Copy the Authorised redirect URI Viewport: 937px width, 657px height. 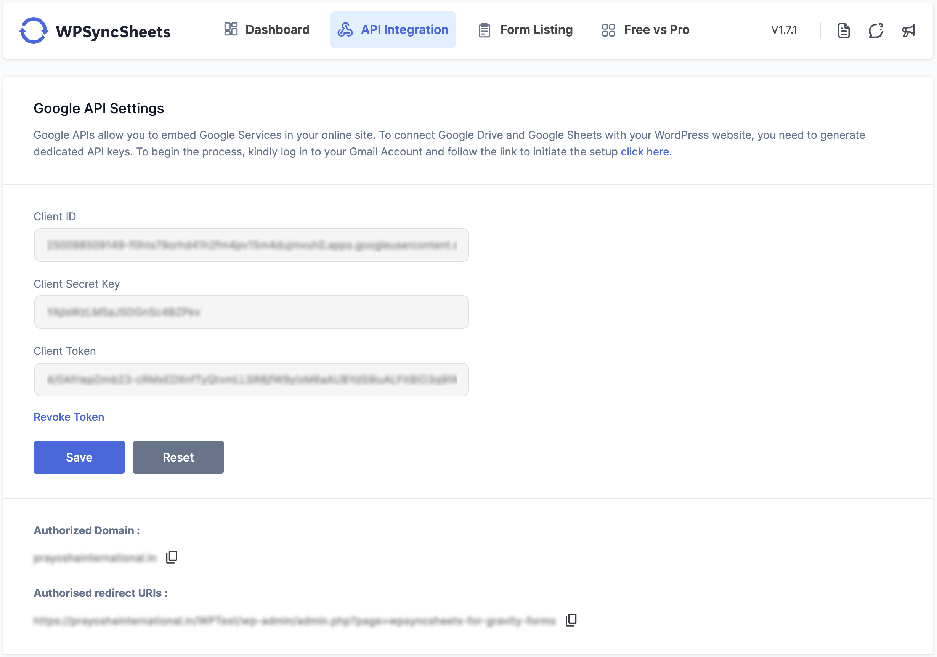(571, 620)
